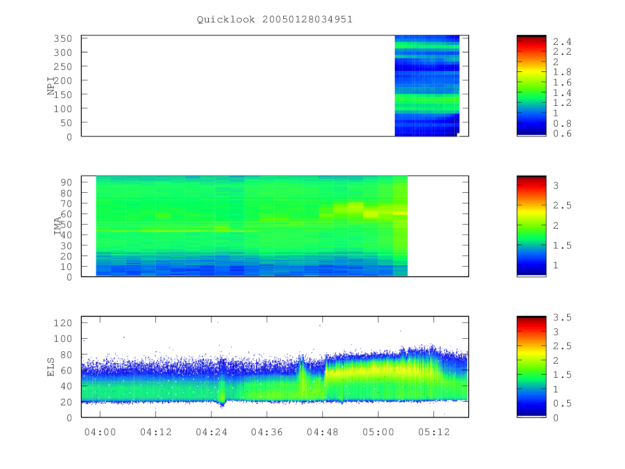Click the 2.4 label on NPI colorbar

click(562, 42)
